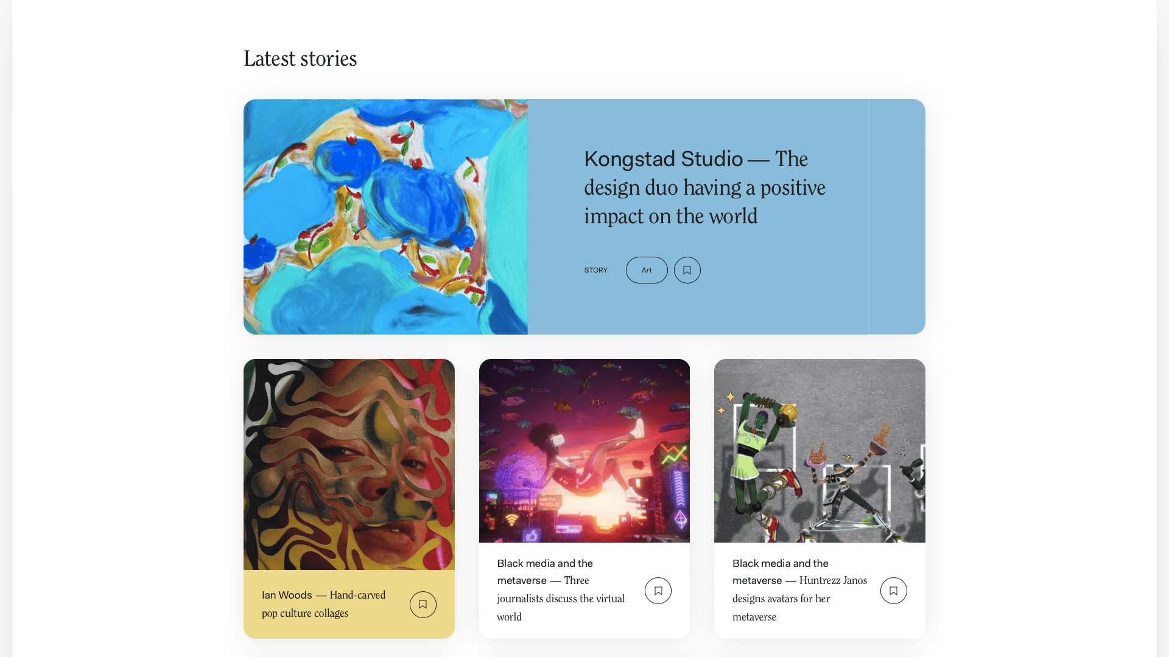1169x657 pixels.
Task: Bookmark the Huntrezz Janos avatars story
Action: tap(893, 591)
